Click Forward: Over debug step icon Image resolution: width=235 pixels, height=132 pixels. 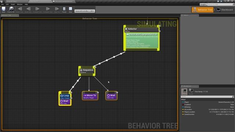[x=48, y=10]
